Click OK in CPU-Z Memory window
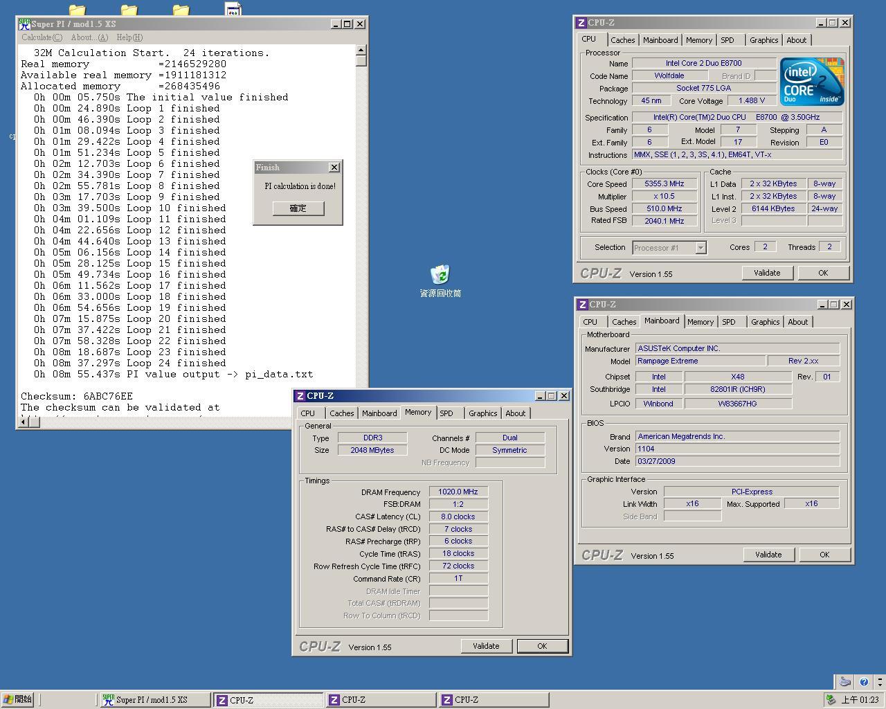Image resolution: width=886 pixels, height=709 pixels. point(542,646)
